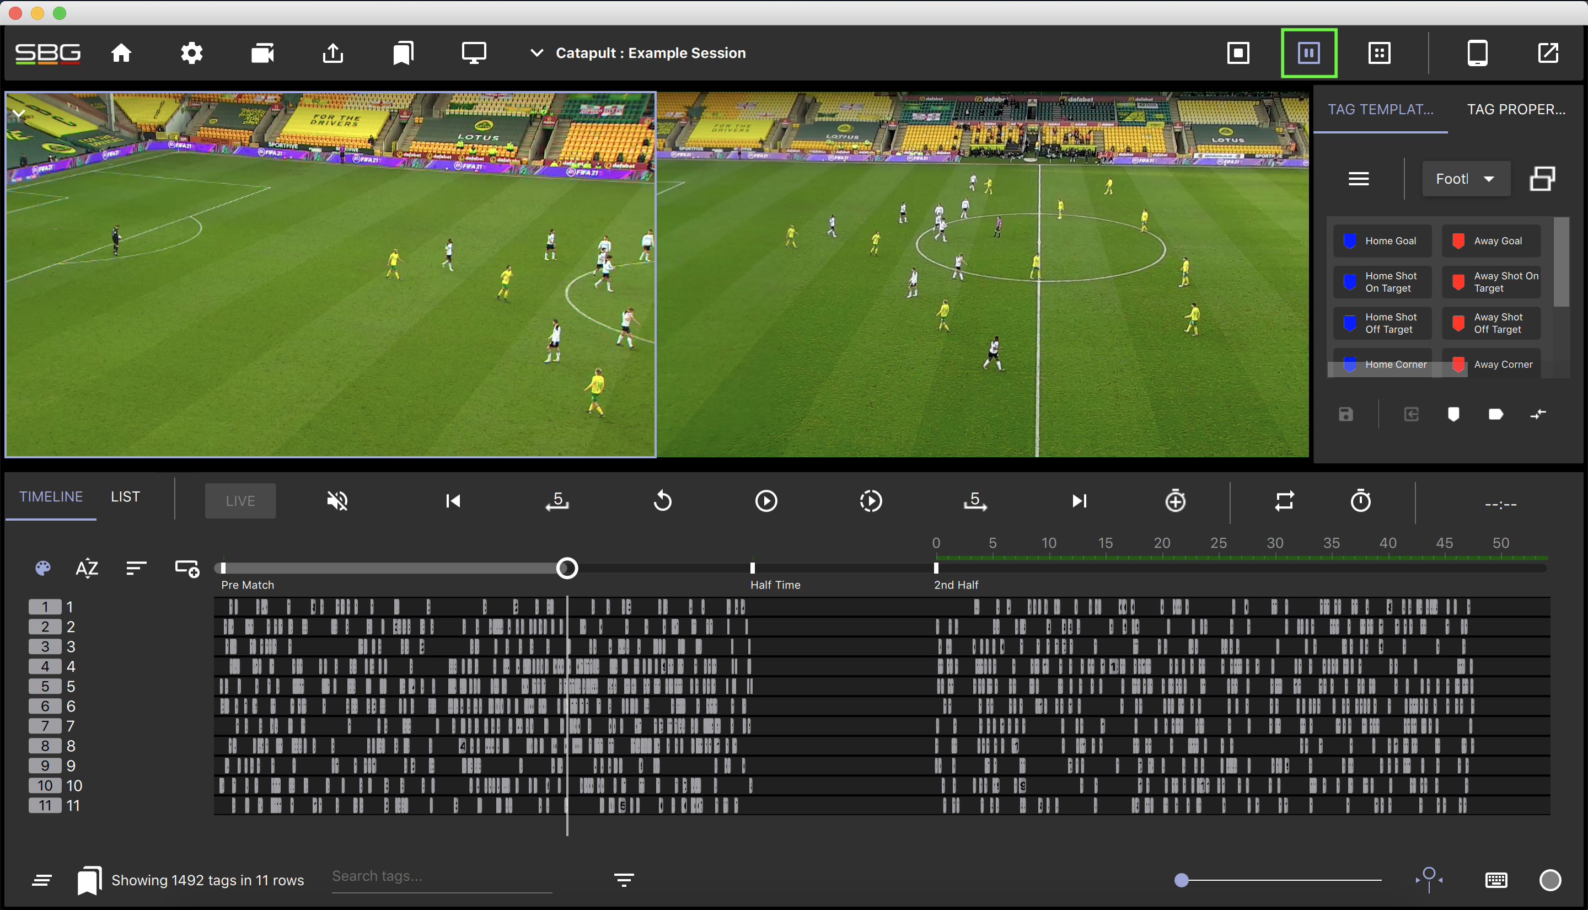Screen dimensions: 1588x910
Task: Click the add timer plus icon
Action: click(x=1176, y=501)
